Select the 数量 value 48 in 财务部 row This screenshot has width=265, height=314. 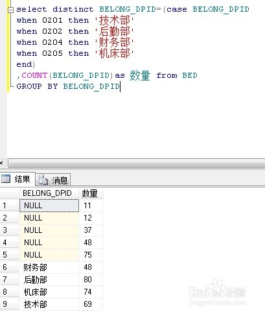(91, 267)
